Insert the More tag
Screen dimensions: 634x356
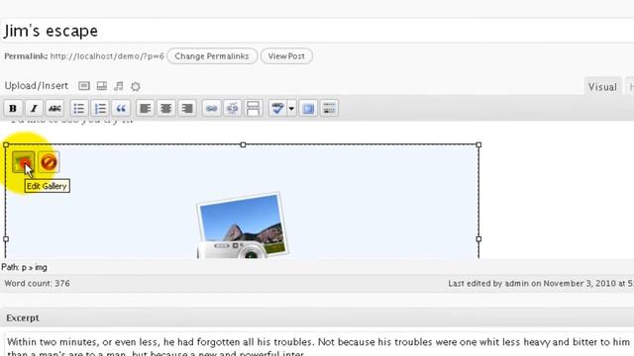click(254, 108)
